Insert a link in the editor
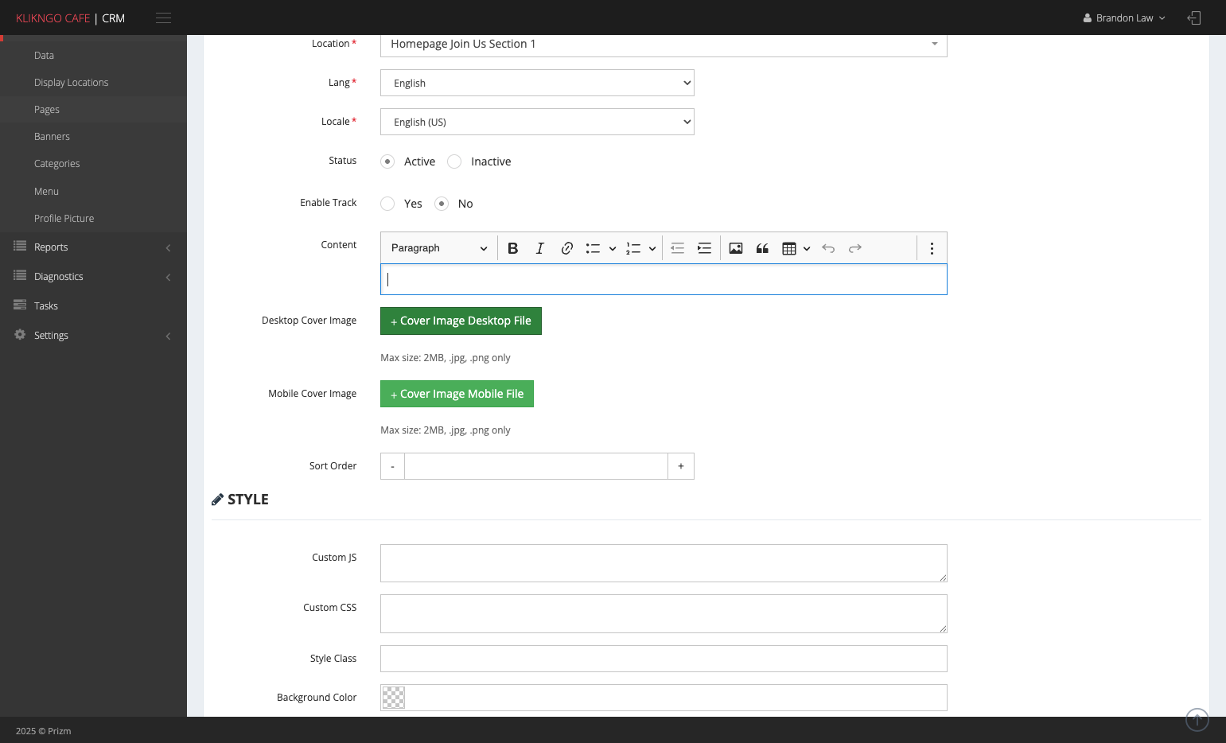Image resolution: width=1226 pixels, height=743 pixels. pyautogui.click(x=567, y=248)
